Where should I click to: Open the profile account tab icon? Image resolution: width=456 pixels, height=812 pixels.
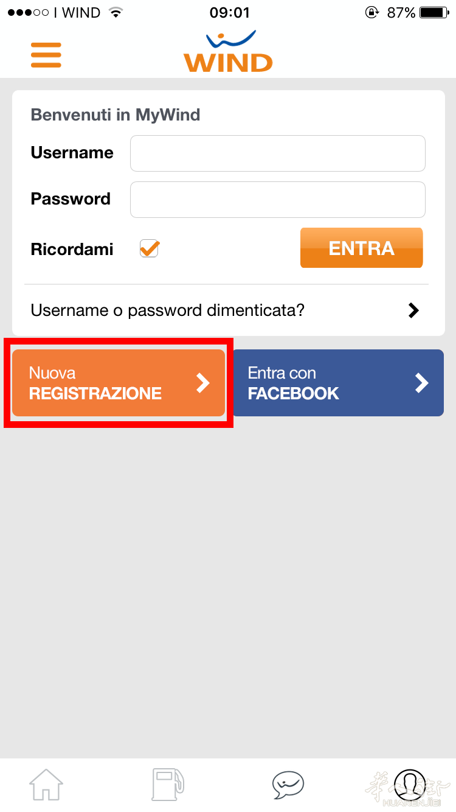point(410,784)
